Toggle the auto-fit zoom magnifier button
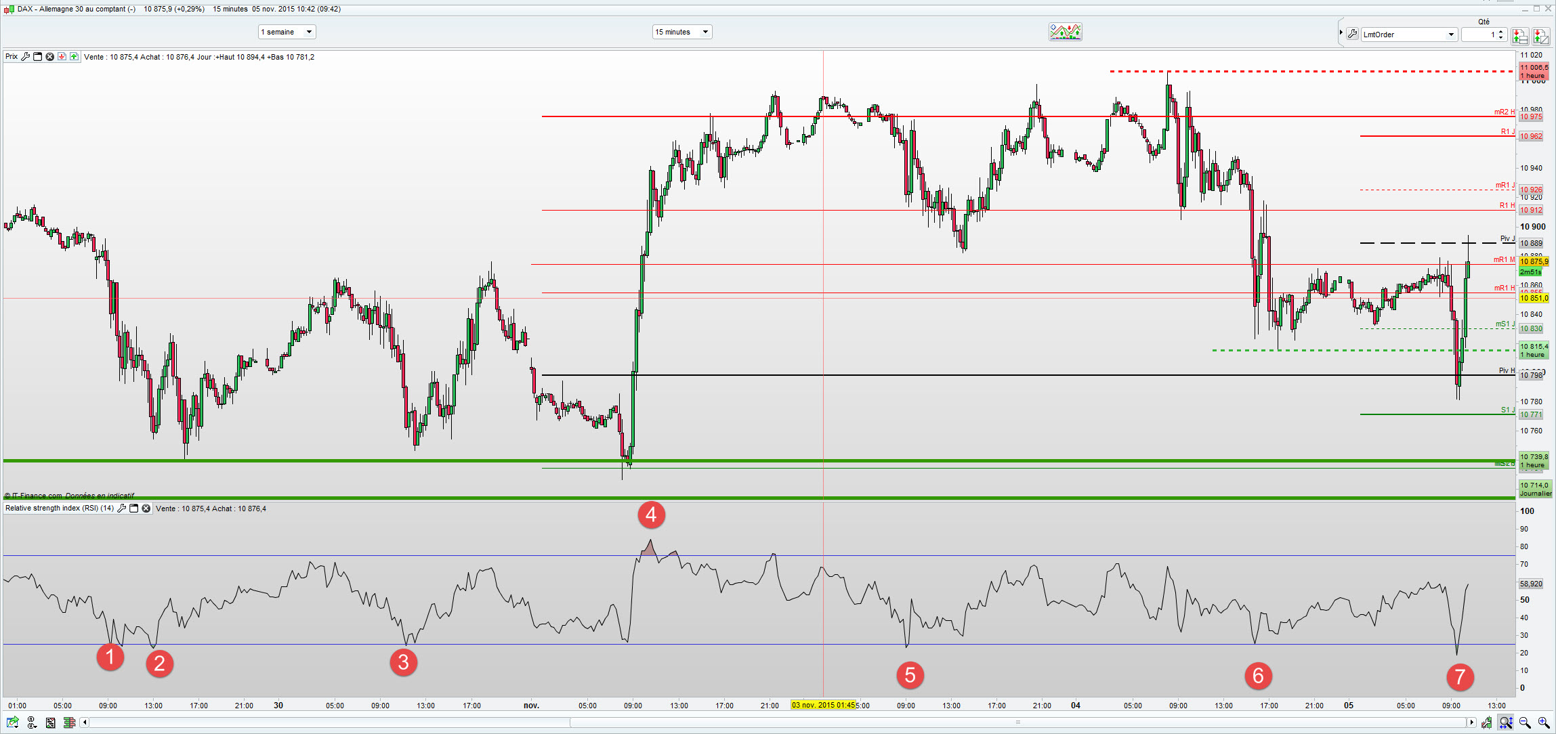 [x=1506, y=722]
